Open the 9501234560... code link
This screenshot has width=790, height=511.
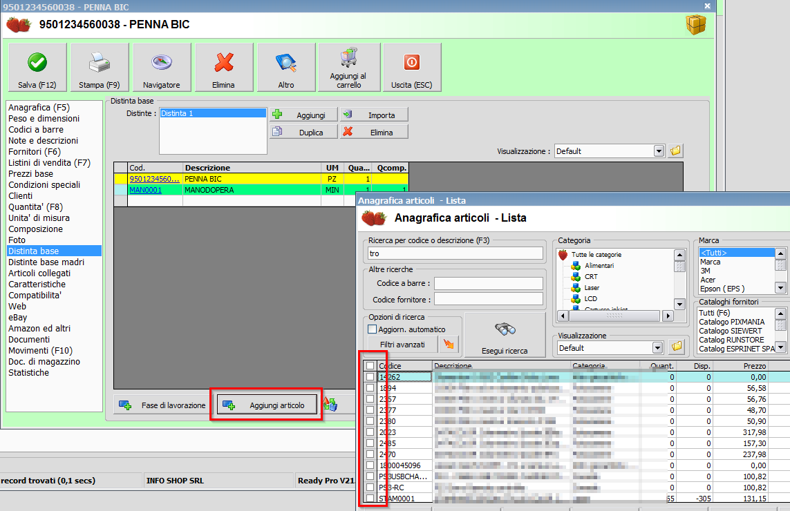click(x=154, y=179)
